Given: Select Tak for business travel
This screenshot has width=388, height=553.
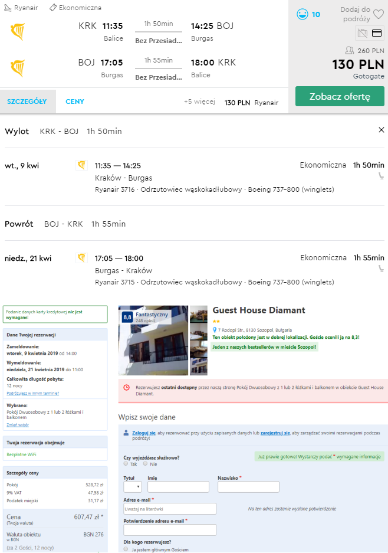Looking at the screenshot, I should click(x=126, y=463).
